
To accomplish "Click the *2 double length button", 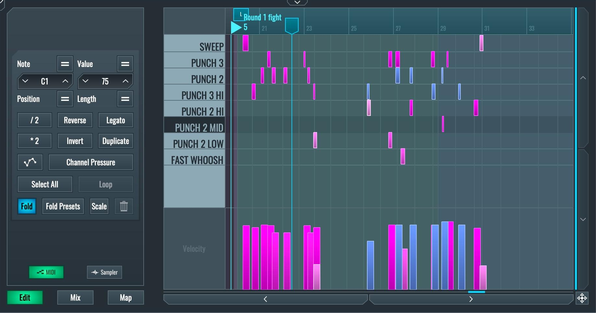I will click(35, 141).
